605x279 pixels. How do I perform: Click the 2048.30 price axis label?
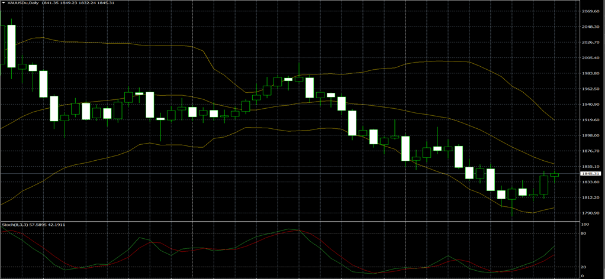coord(591,27)
